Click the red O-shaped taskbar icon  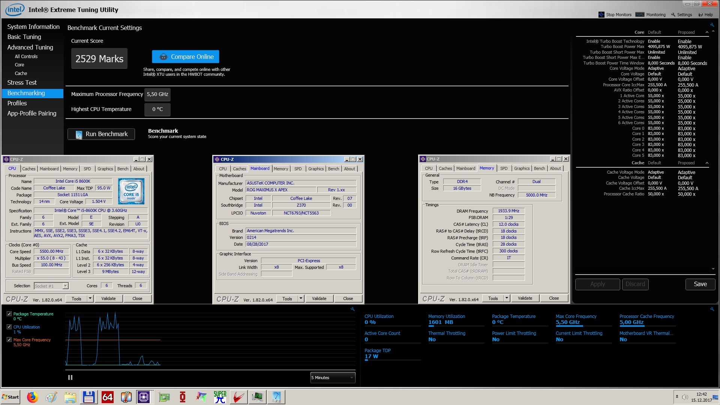183,397
